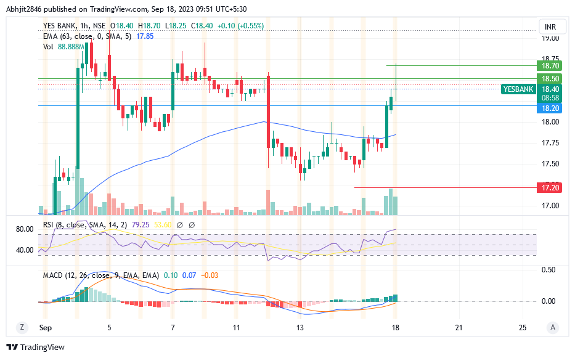The height and width of the screenshot is (358, 575).
Task: Click the current price label 18.40
Action: pos(549,89)
